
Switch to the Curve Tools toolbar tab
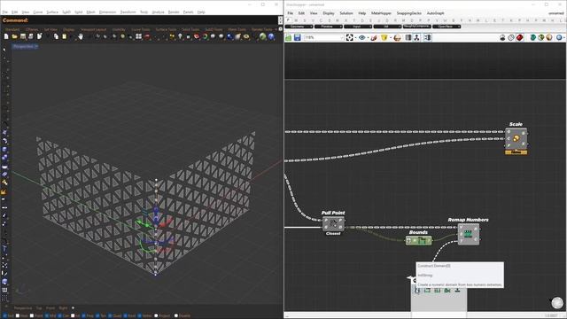coord(141,29)
